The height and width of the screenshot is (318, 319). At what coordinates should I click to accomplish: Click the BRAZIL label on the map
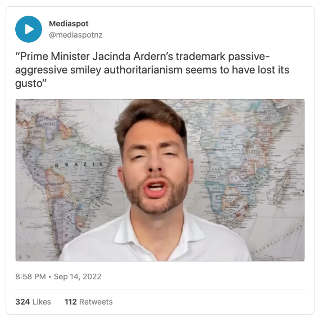point(79,164)
